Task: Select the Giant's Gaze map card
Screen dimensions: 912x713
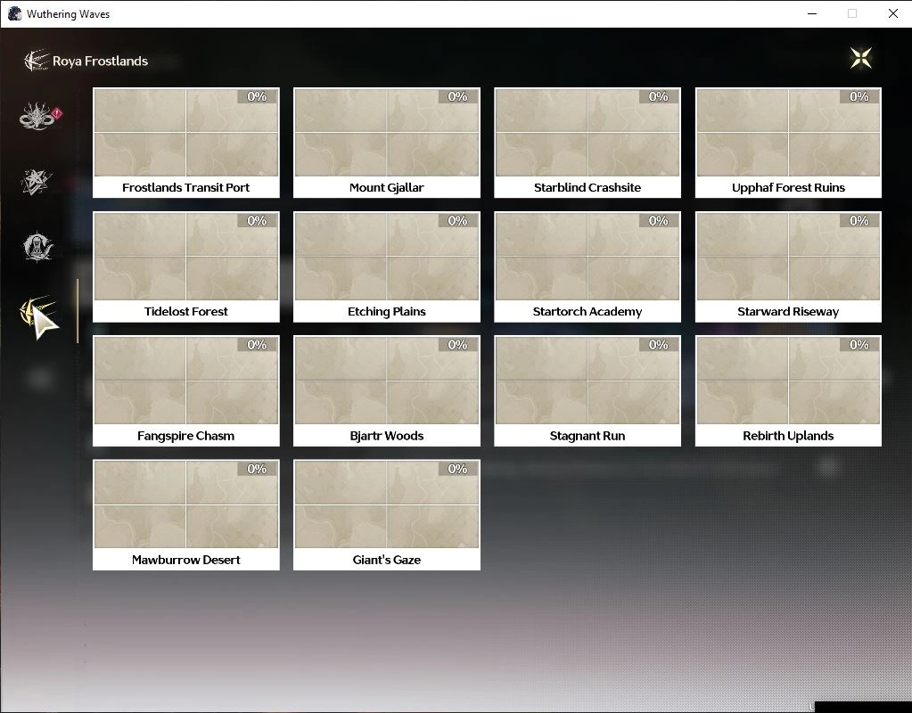Action: click(x=386, y=513)
